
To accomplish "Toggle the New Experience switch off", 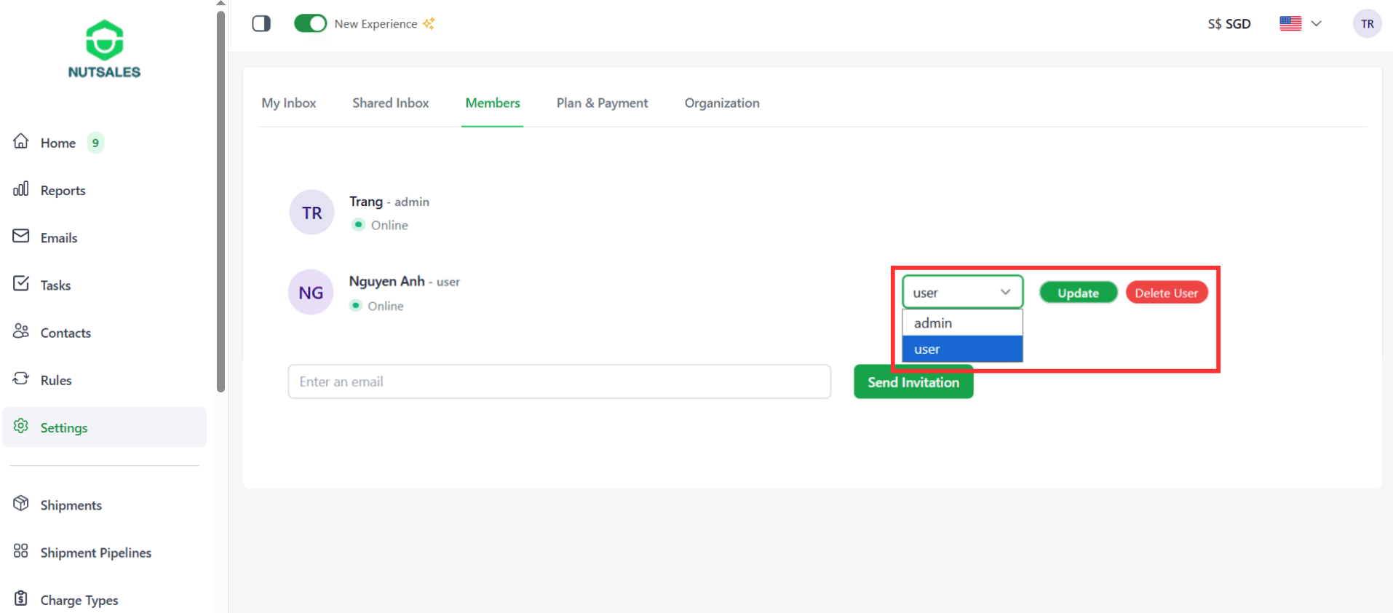I will [310, 23].
